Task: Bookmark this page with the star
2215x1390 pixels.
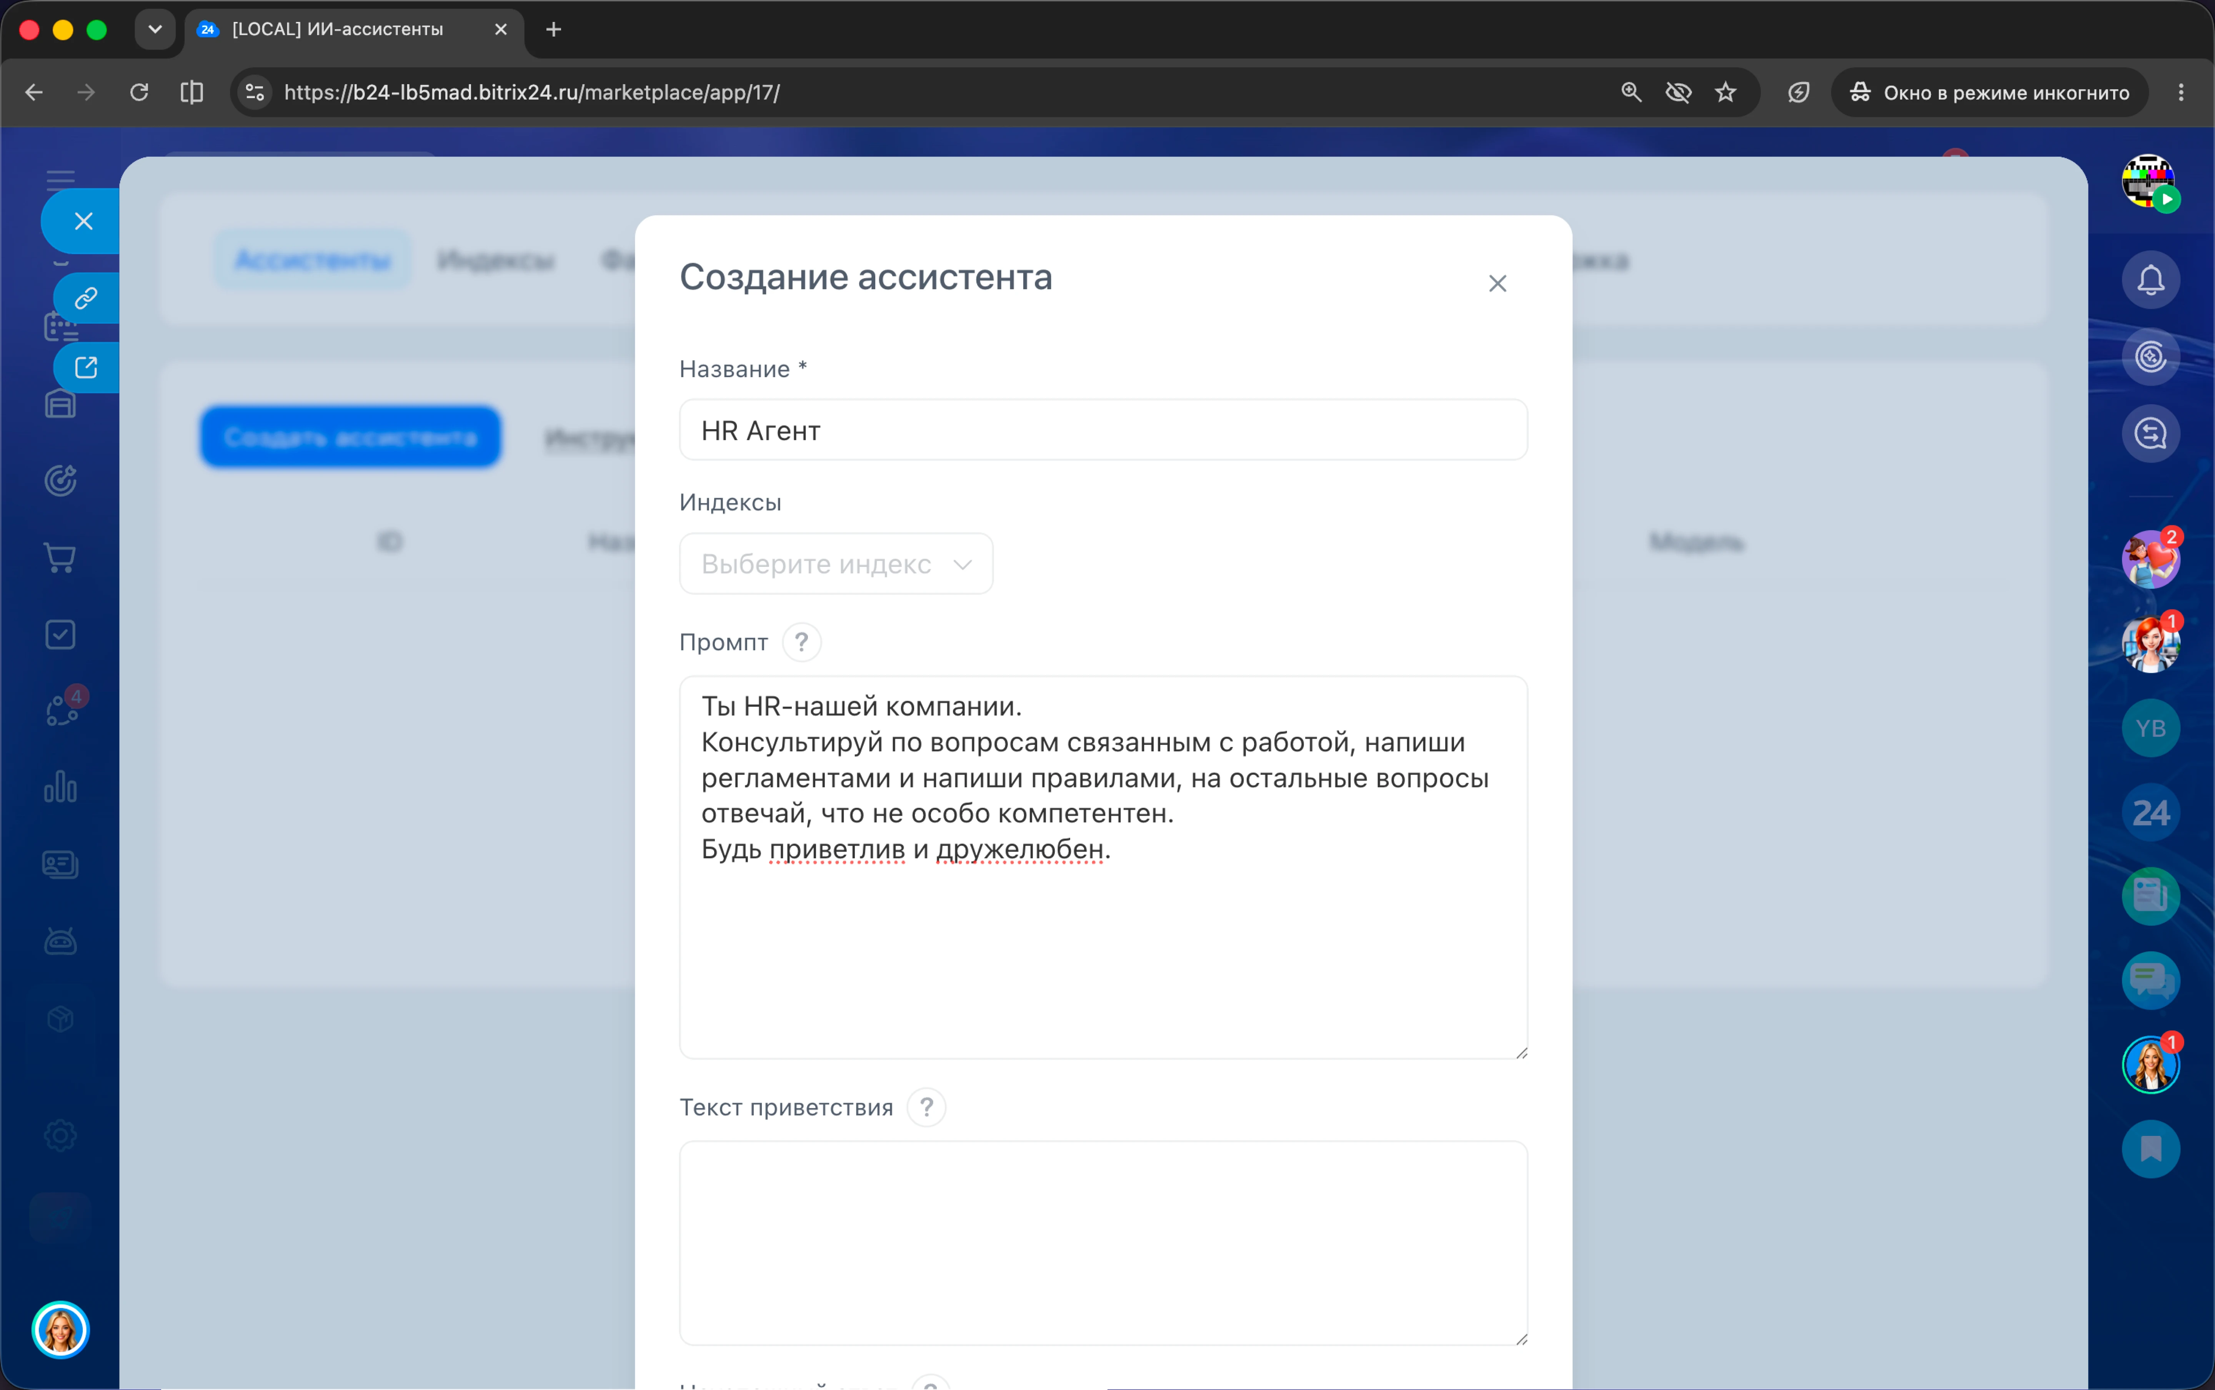Action: point(1726,92)
